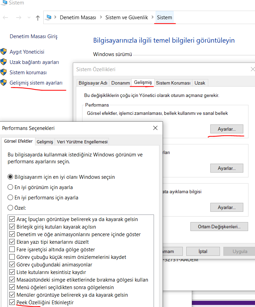Screen dimensions: 255x307
Task: Open Denetim Masası Giriş link
Action: [34, 36]
